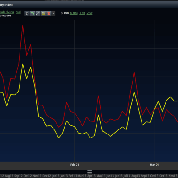Select the pointer cursor tool

pos(27,13)
